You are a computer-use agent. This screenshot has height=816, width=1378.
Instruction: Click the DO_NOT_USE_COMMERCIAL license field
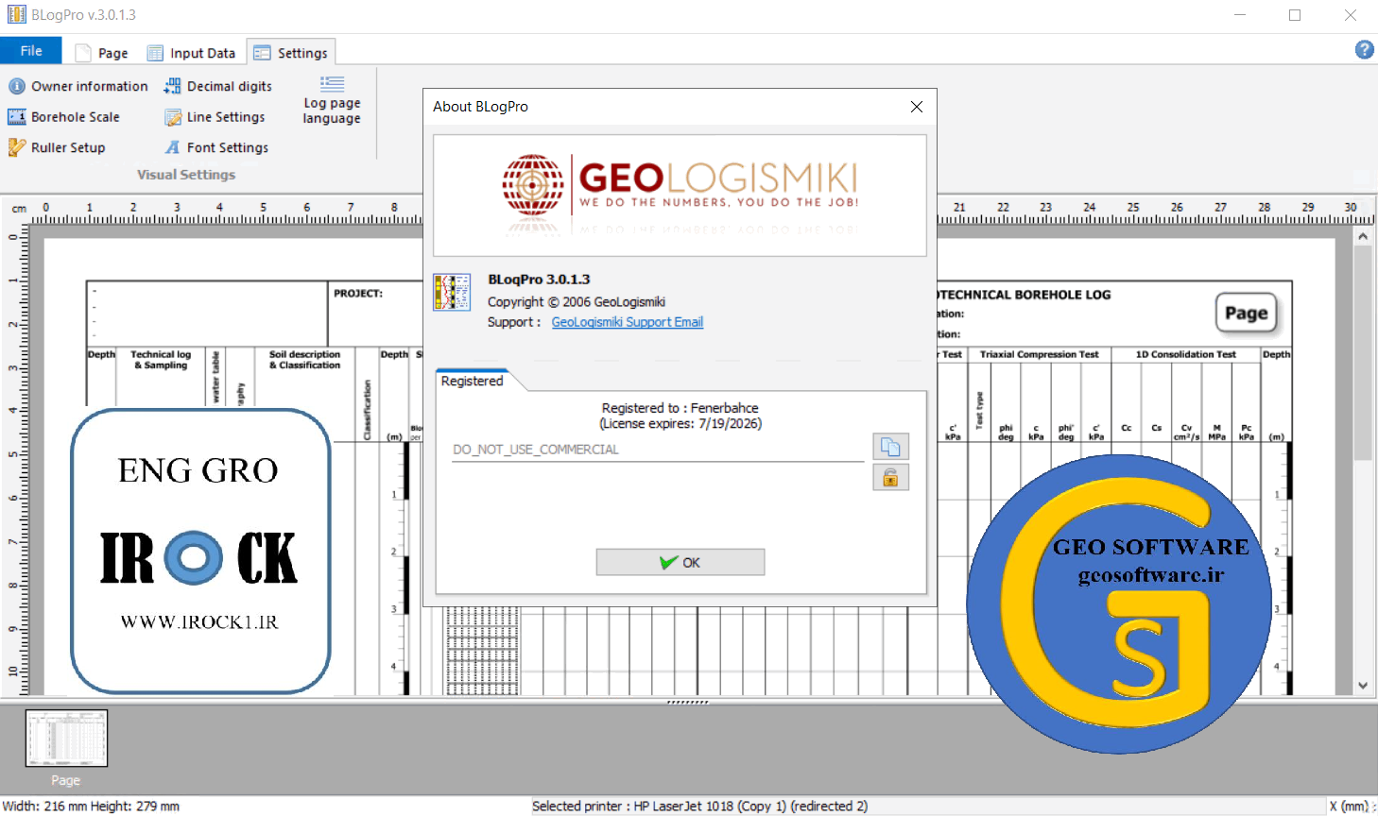[657, 450]
